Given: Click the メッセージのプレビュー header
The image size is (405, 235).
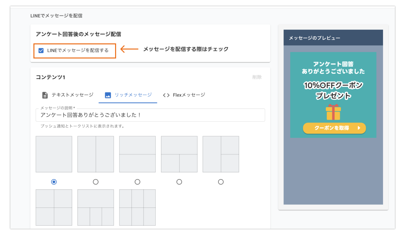Looking at the screenshot, I should pos(333,38).
